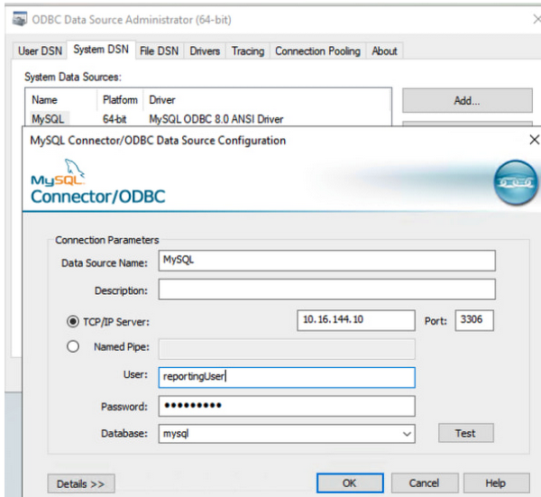Close the MySQL Connector/ODBC configuration dialog
The width and height of the screenshot is (541, 497).
pos(534,140)
